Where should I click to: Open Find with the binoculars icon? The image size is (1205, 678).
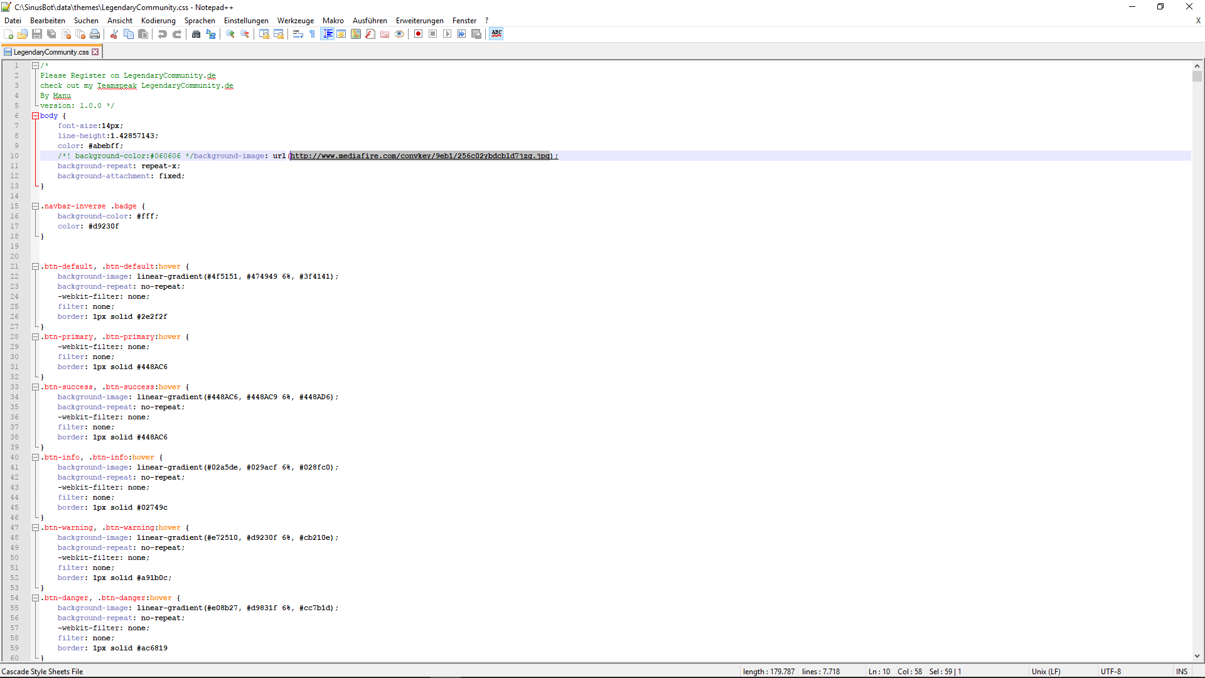tap(196, 34)
